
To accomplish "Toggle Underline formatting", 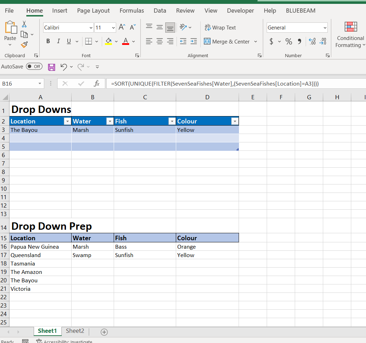I will 69,41.
